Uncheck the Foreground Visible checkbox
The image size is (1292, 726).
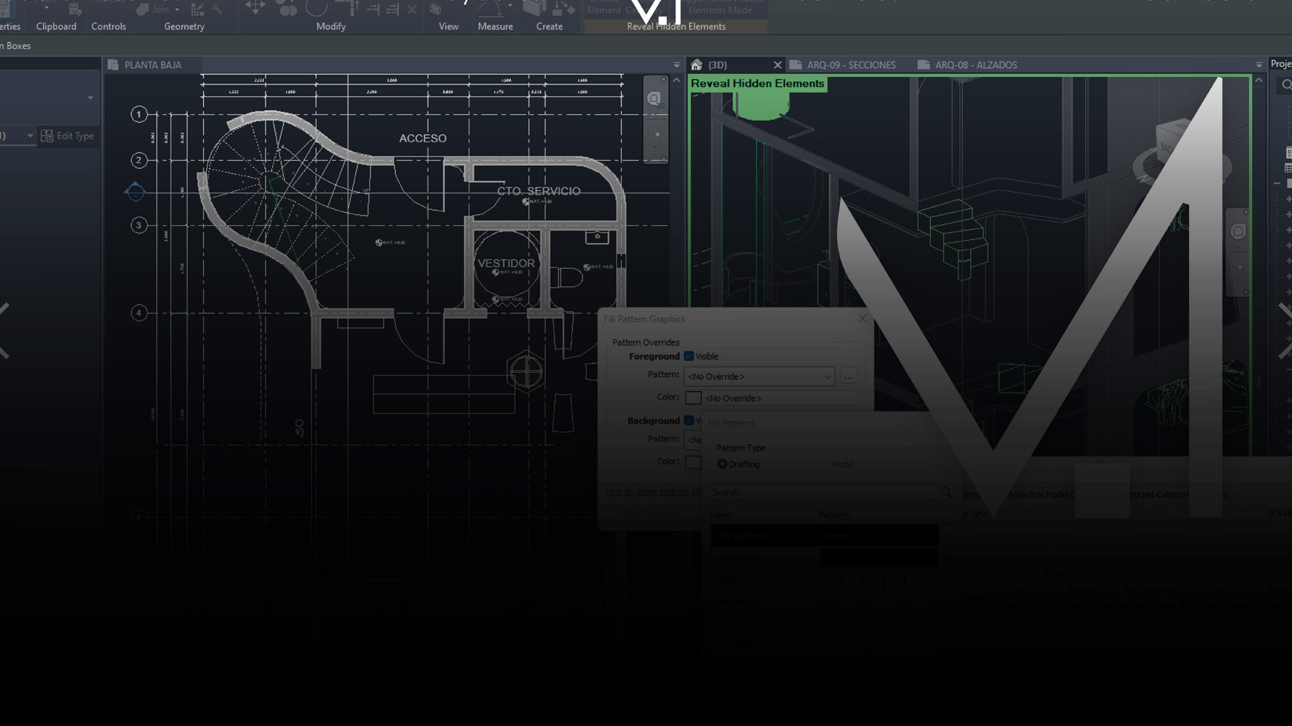tap(689, 356)
